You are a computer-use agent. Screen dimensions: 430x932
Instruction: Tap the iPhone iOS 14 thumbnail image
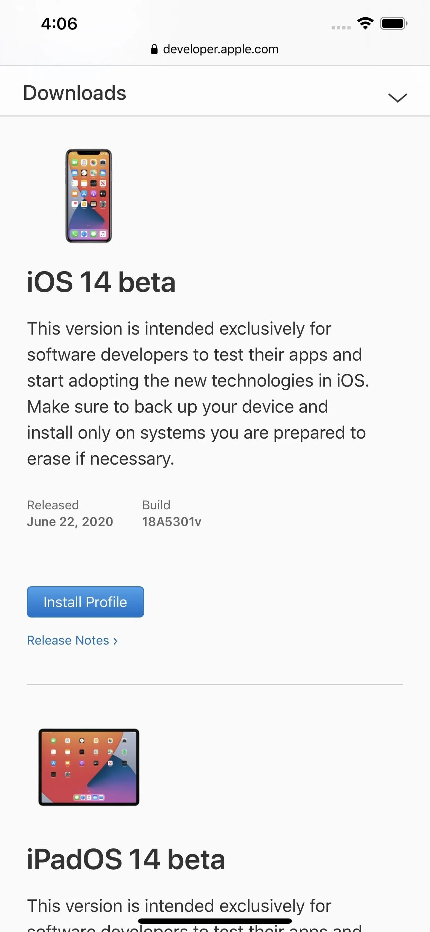click(89, 196)
